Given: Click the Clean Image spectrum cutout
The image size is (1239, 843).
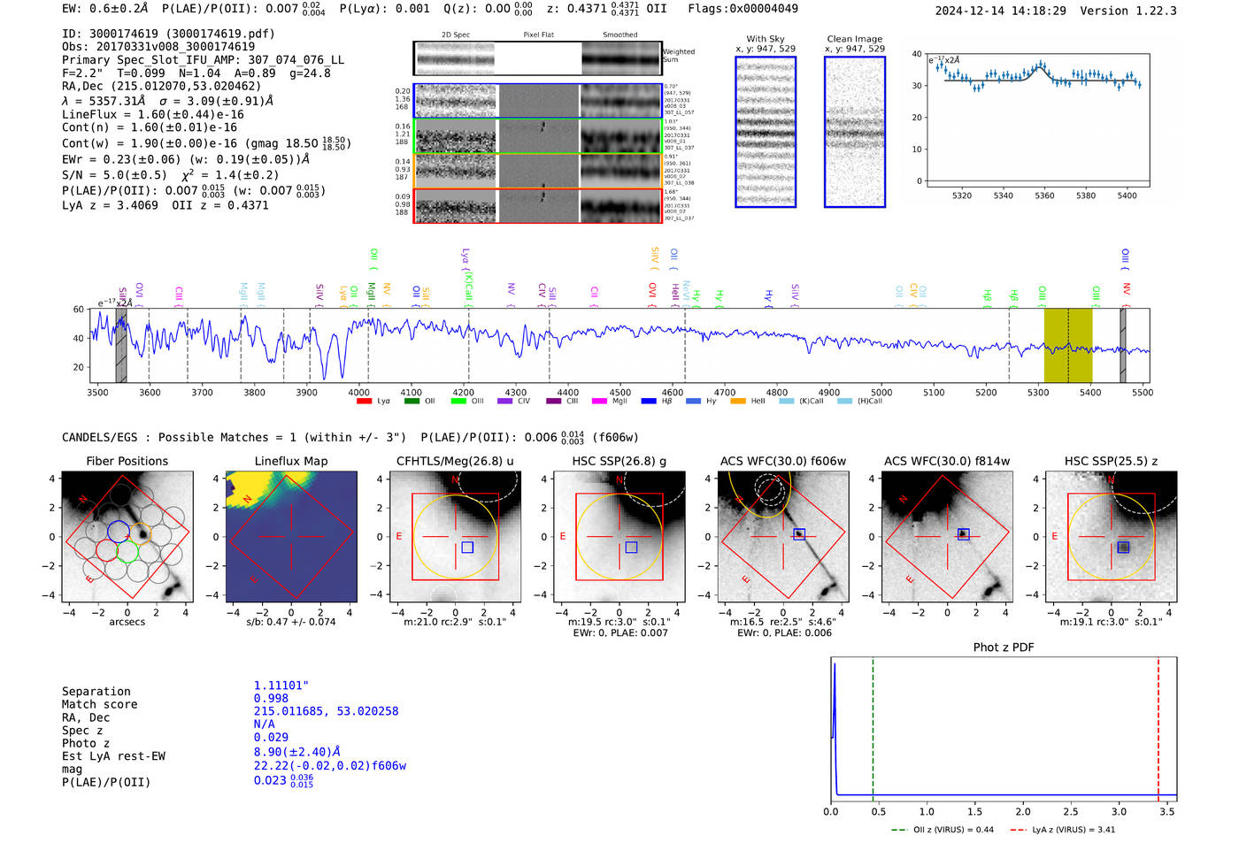Looking at the screenshot, I should pos(855,132).
